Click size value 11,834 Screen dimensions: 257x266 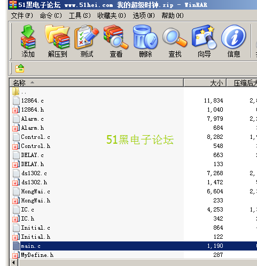[213, 100]
